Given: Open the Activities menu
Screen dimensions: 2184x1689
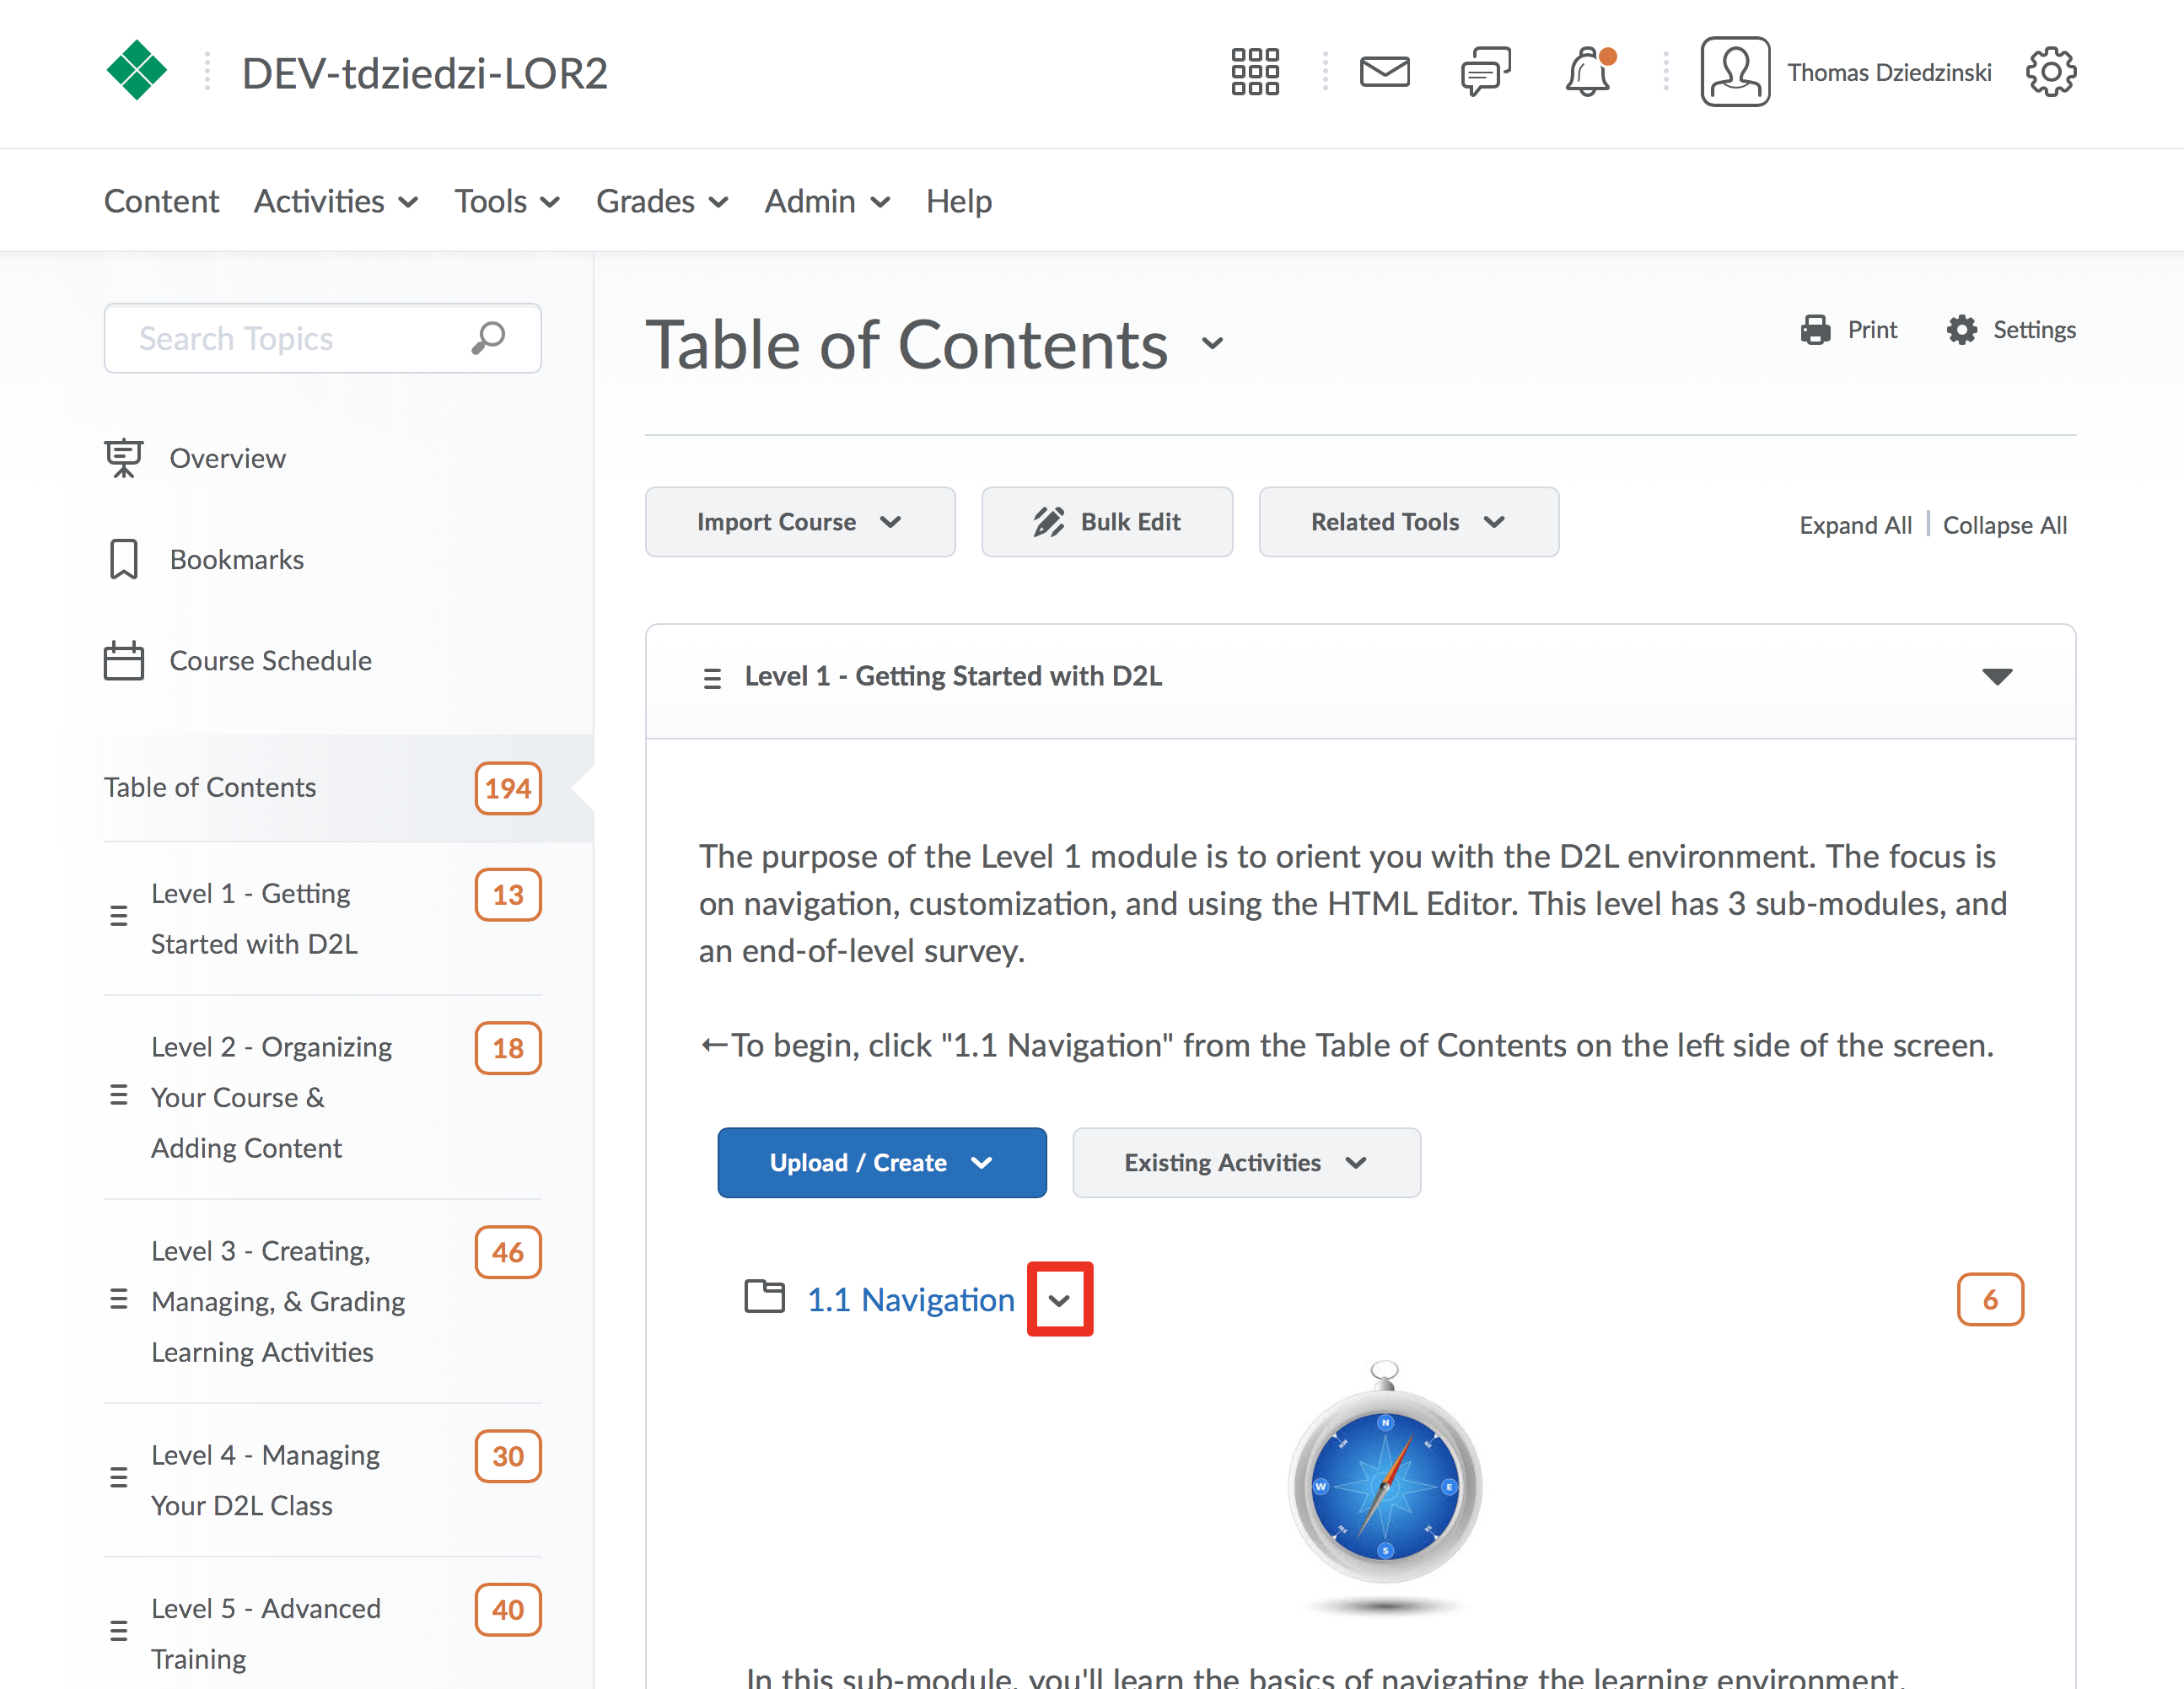Looking at the screenshot, I should [335, 201].
